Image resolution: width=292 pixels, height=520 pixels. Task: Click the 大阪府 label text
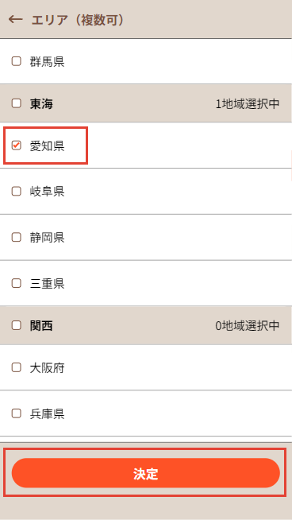click(x=47, y=368)
